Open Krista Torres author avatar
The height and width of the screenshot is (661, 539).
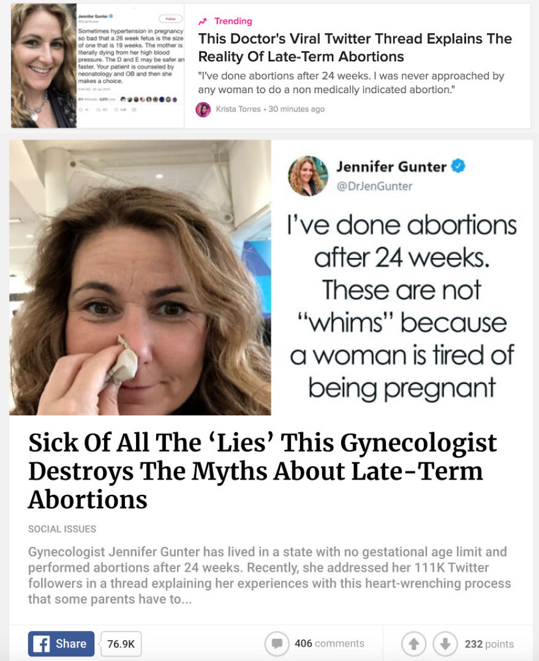click(203, 109)
